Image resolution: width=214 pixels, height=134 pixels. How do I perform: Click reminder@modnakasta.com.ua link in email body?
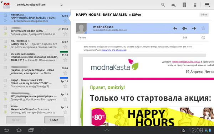tap(186, 62)
